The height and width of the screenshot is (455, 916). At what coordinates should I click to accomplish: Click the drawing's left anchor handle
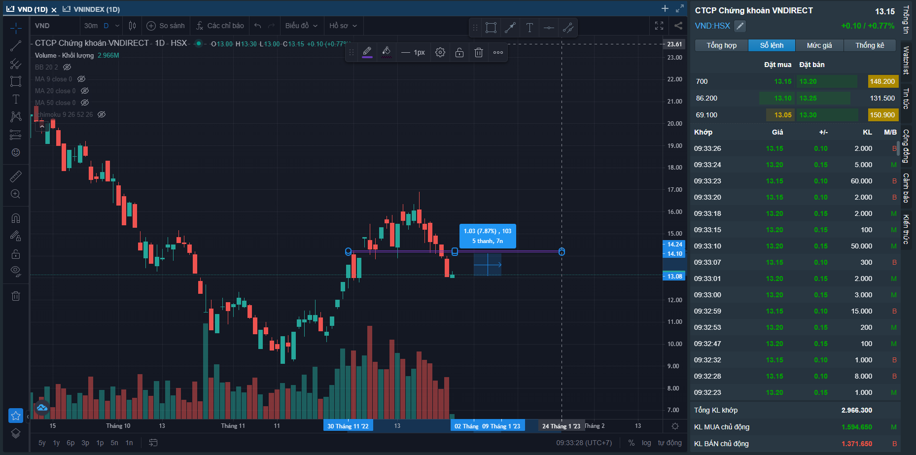349,251
